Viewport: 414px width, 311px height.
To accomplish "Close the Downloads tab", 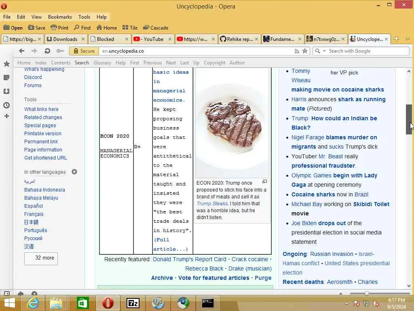I will pyautogui.click(x=83, y=39).
